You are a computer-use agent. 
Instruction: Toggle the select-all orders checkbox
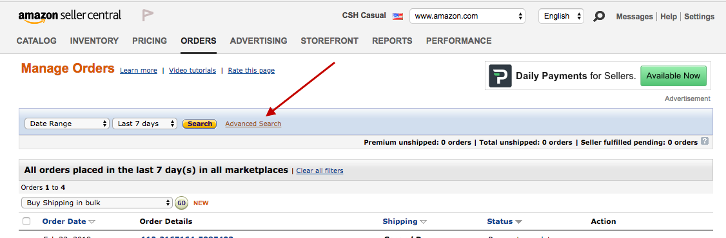coord(26,221)
